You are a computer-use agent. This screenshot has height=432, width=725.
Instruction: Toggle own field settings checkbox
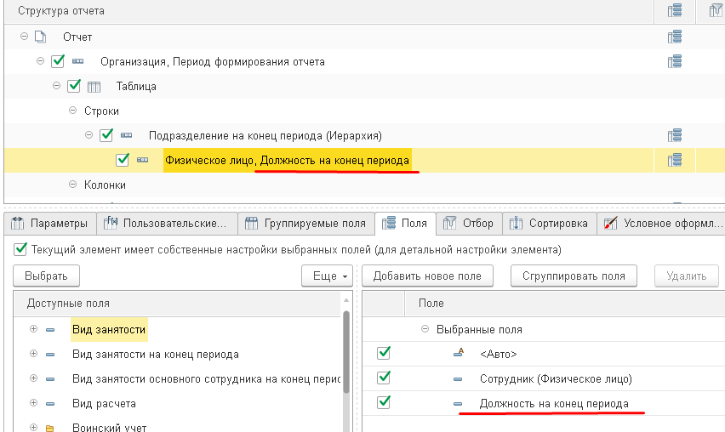pos(20,249)
